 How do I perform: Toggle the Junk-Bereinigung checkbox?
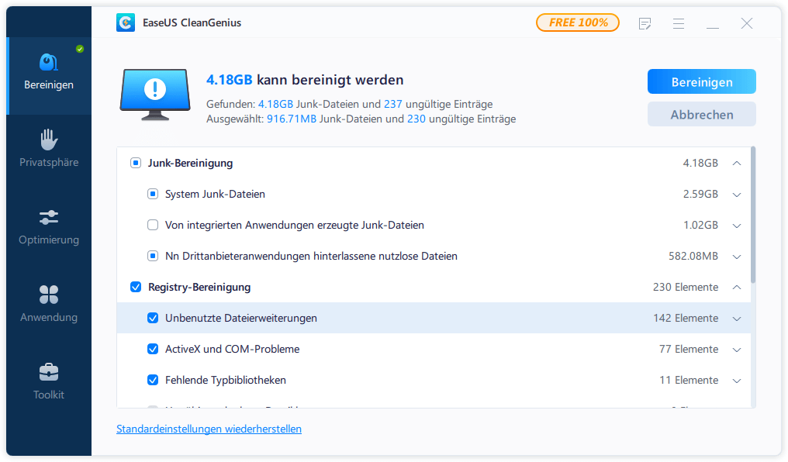(x=136, y=164)
